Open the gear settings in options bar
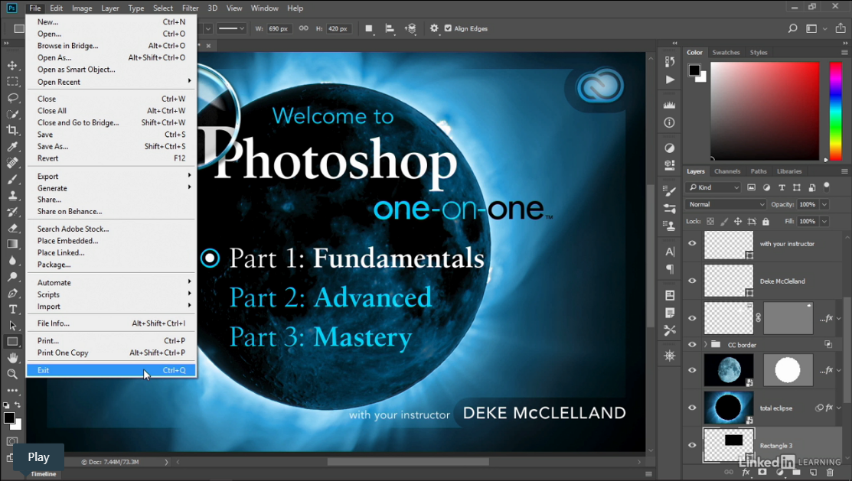Screen dimensions: 852x481 [433, 28]
